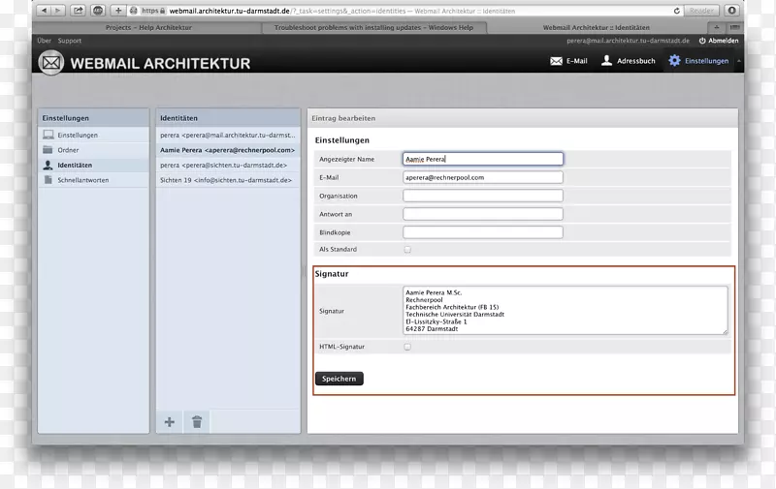Enable the Als Standard checkbox
This screenshot has height=489, width=776.
[407, 250]
